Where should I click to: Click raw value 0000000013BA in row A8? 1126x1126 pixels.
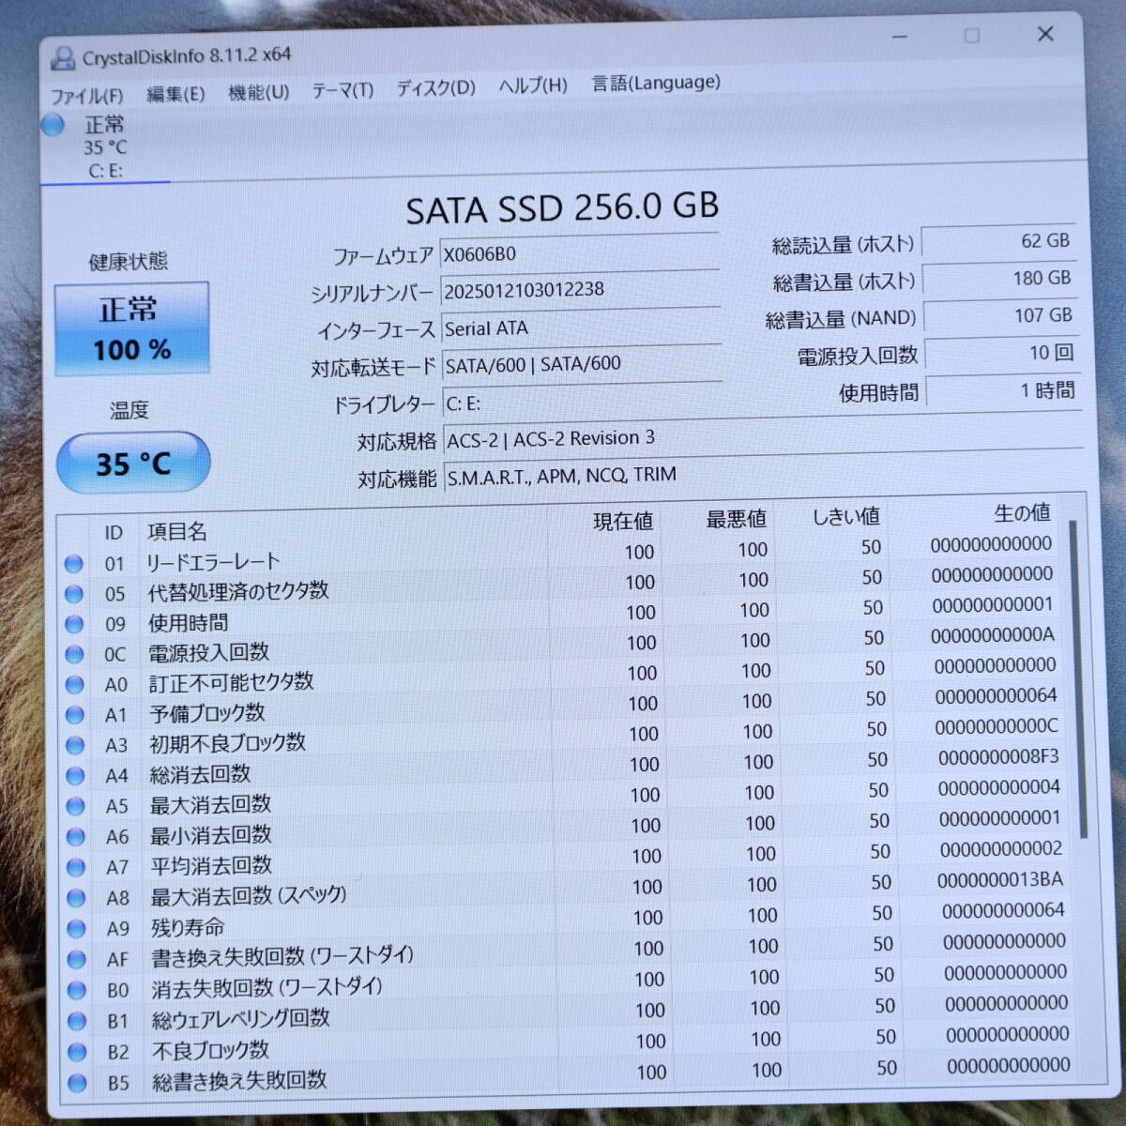[1000, 879]
